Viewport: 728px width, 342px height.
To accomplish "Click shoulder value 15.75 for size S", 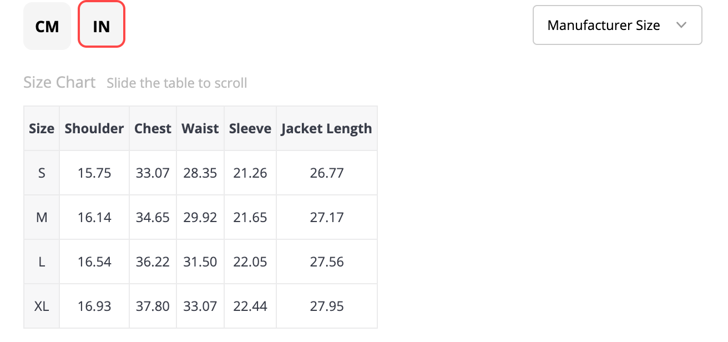I will tap(94, 173).
